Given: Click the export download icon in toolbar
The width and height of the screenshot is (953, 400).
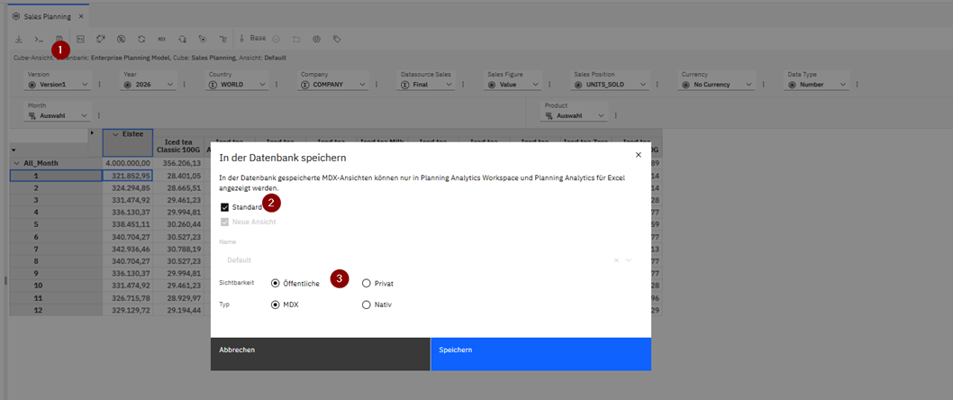Looking at the screenshot, I should [18, 40].
